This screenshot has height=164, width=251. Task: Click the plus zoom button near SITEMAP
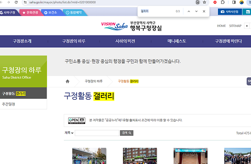click(x=247, y=26)
